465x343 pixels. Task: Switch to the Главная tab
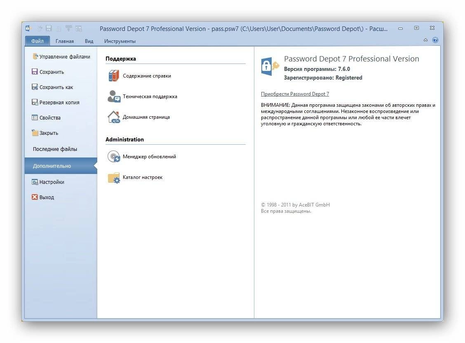[x=65, y=41]
